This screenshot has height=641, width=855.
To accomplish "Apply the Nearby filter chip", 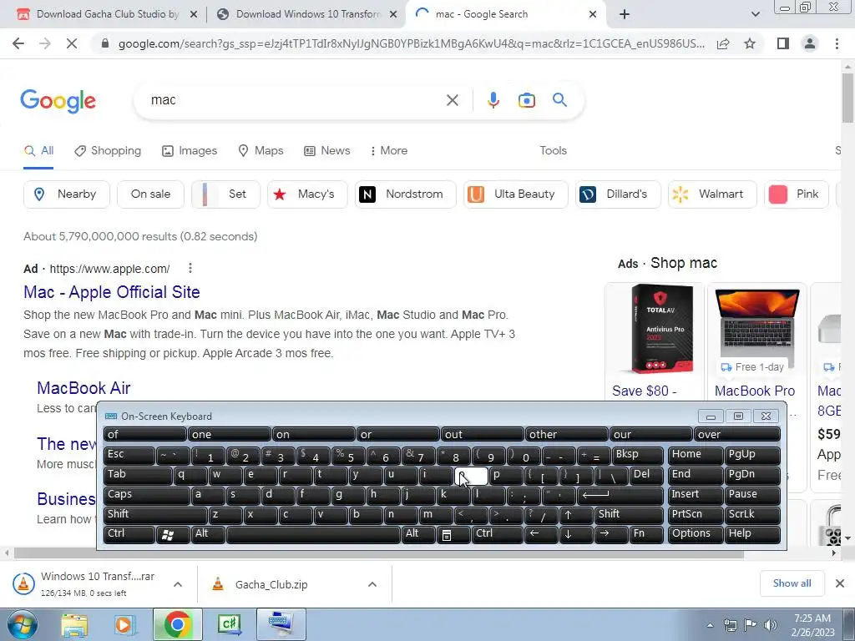I will [x=67, y=194].
